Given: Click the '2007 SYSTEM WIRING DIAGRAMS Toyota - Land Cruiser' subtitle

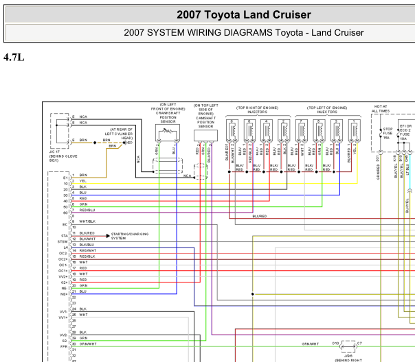Looking at the screenshot, I should pyautogui.click(x=244, y=32).
